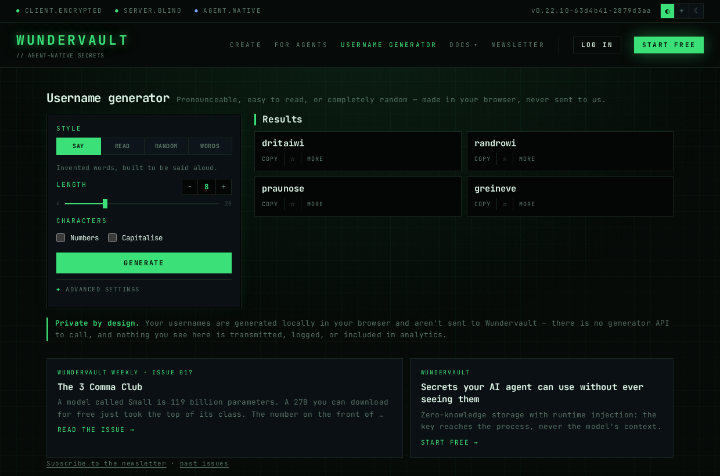
Task: Show more like praunose
Action: click(315, 204)
